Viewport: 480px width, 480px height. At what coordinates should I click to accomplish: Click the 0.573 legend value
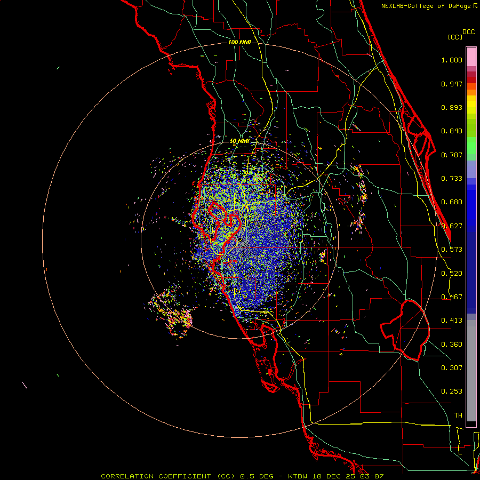(x=452, y=250)
